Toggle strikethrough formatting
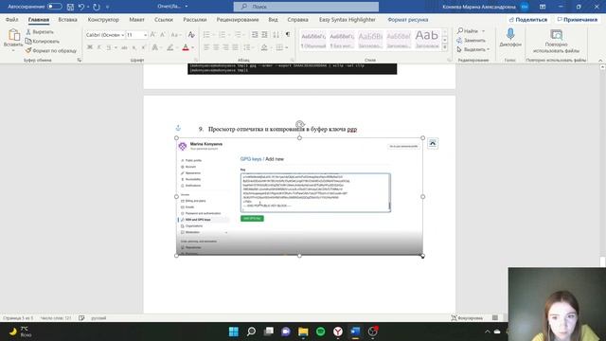 (124, 47)
